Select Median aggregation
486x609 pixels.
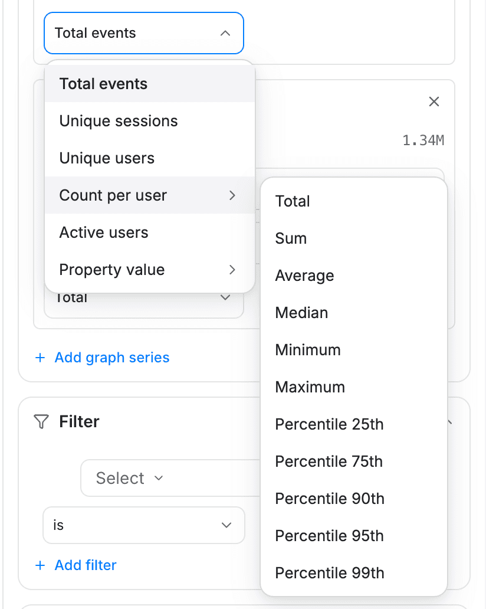(354, 313)
